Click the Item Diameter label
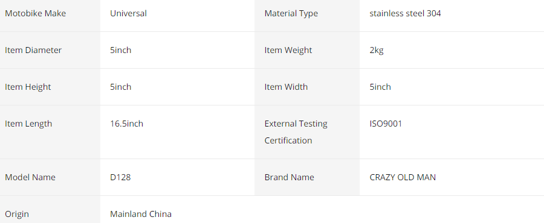The image size is (544, 223). (x=33, y=50)
